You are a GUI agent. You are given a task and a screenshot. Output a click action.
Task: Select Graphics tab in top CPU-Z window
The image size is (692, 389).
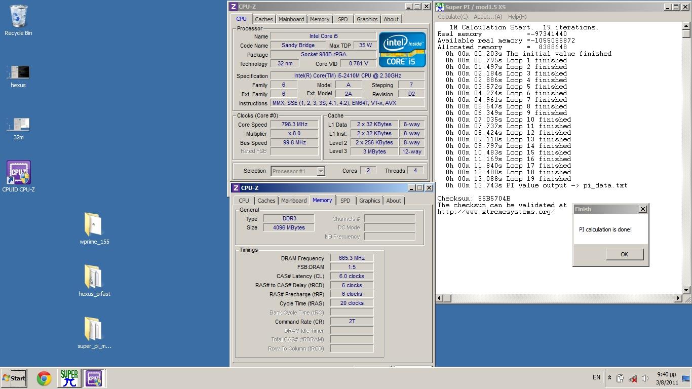pyautogui.click(x=367, y=19)
